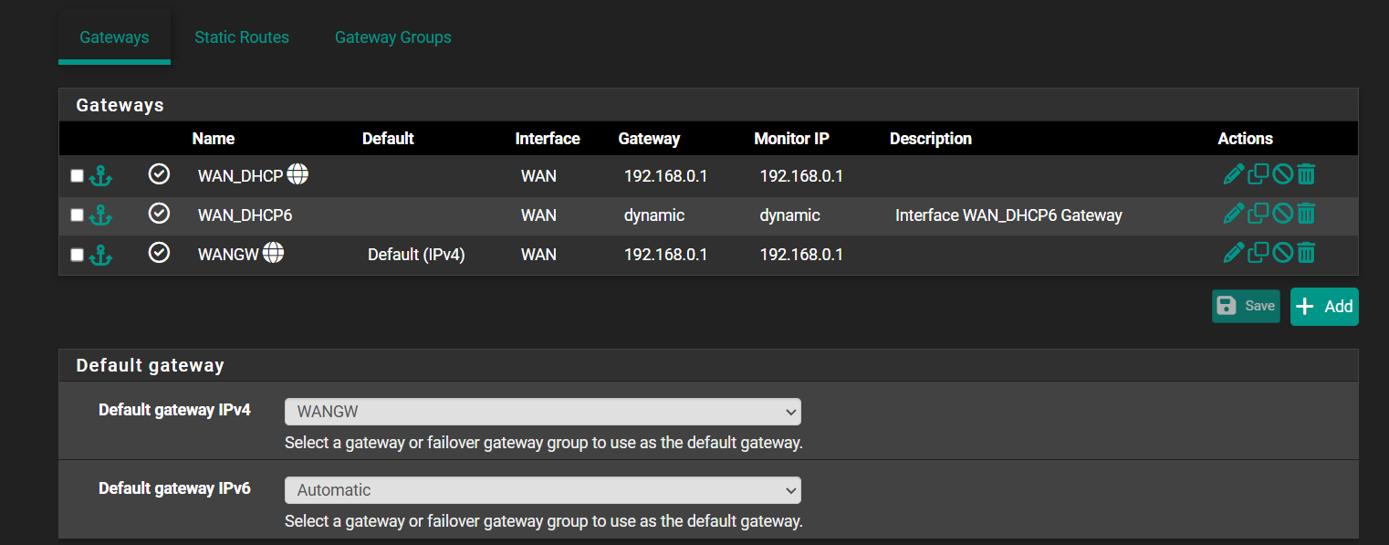Open the Default gateway IPv4 dropdown
The width and height of the screenshot is (1389, 545).
(x=543, y=412)
